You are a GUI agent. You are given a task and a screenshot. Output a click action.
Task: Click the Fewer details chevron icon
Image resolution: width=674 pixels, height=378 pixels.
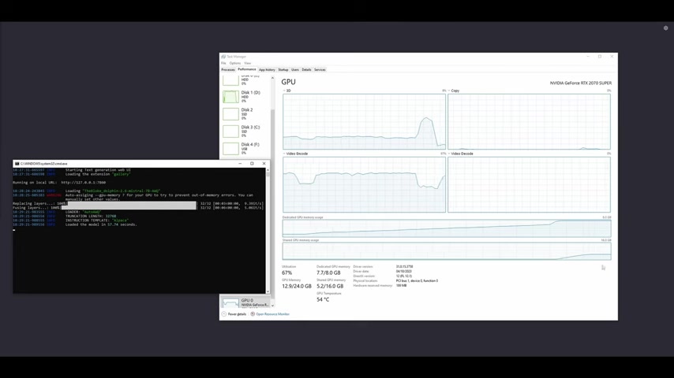224,314
